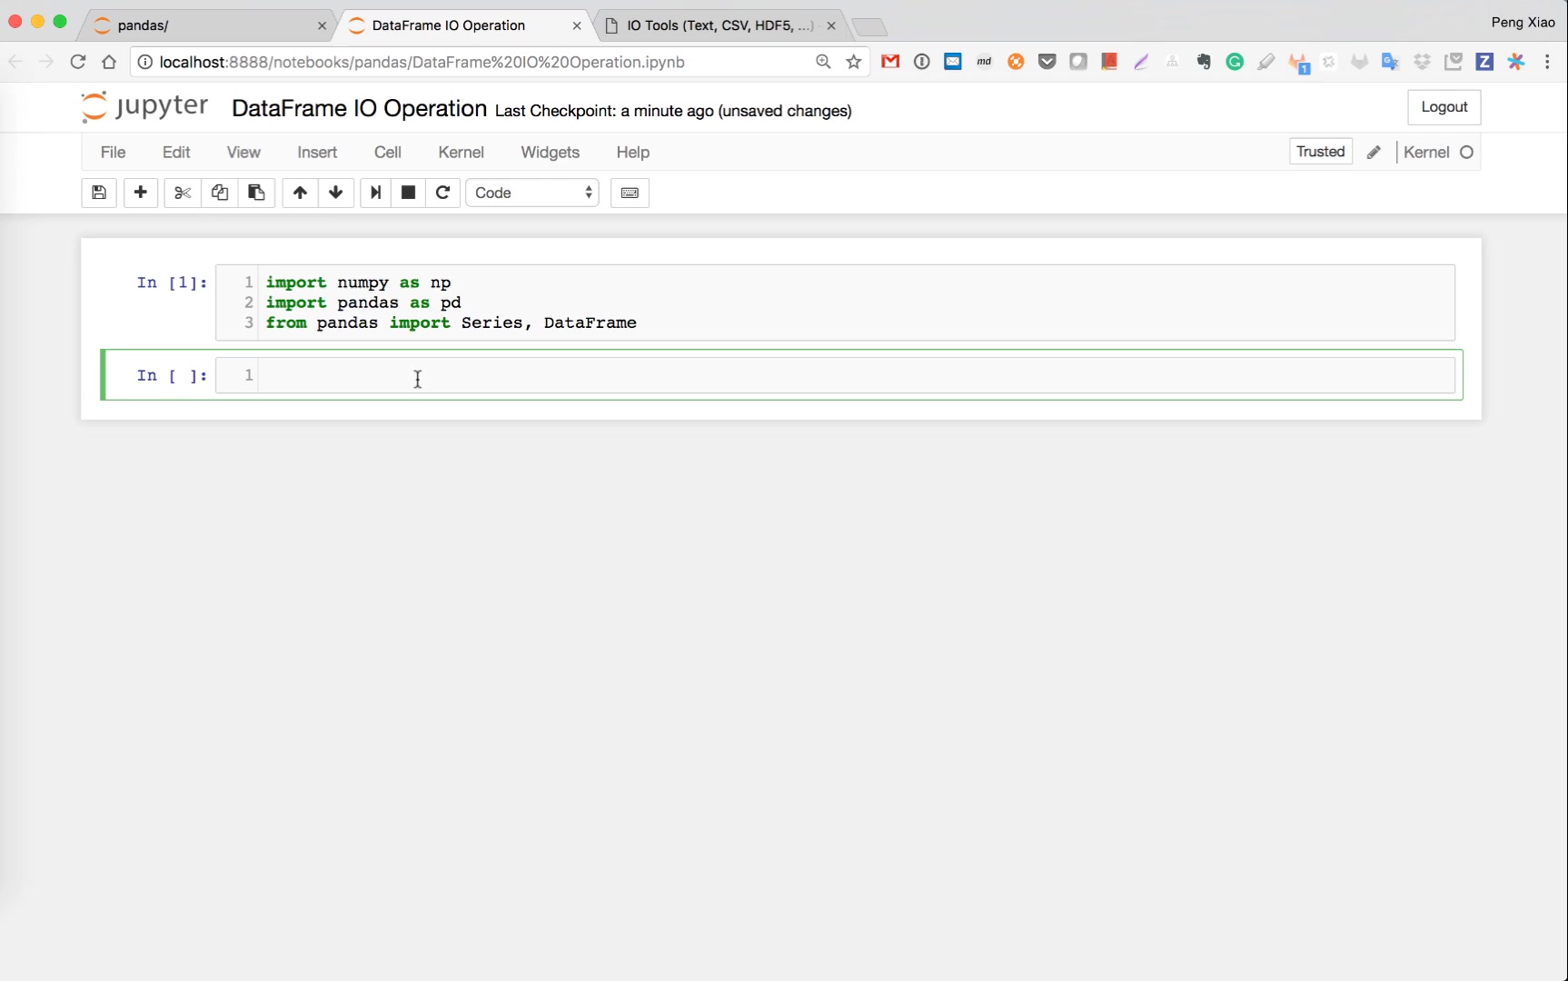Expand the cell type Code dropdown
The height and width of the screenshot is (981, 1568).
point(532,193)
